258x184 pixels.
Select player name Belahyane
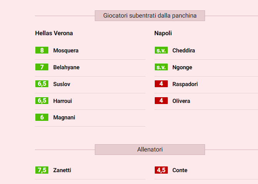66,67
